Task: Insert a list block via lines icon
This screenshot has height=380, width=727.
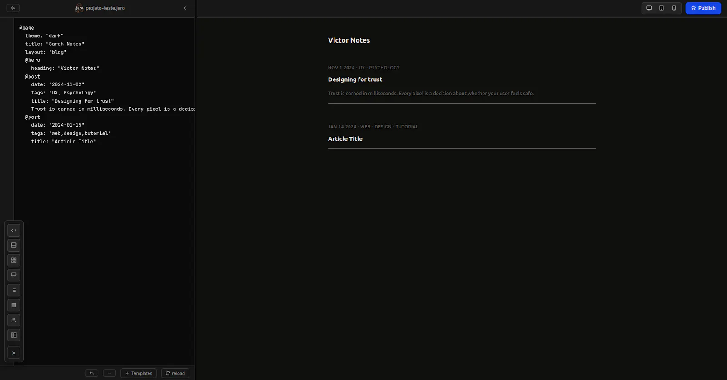Action: tap(14, 290)
